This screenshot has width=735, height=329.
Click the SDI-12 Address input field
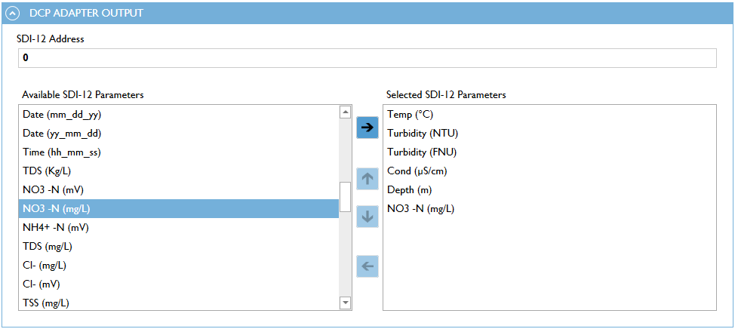point(366,58)
